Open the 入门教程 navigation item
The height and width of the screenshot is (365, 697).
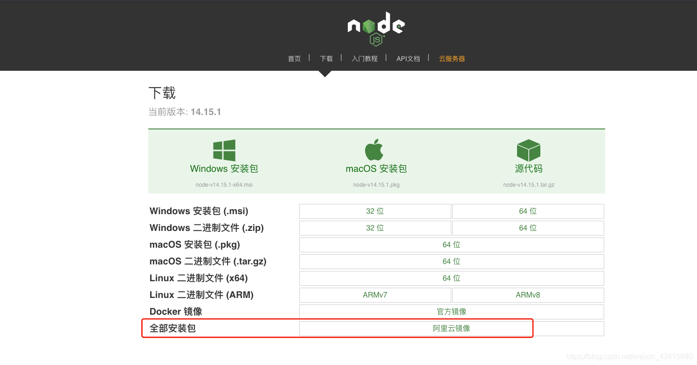(365, 59)
